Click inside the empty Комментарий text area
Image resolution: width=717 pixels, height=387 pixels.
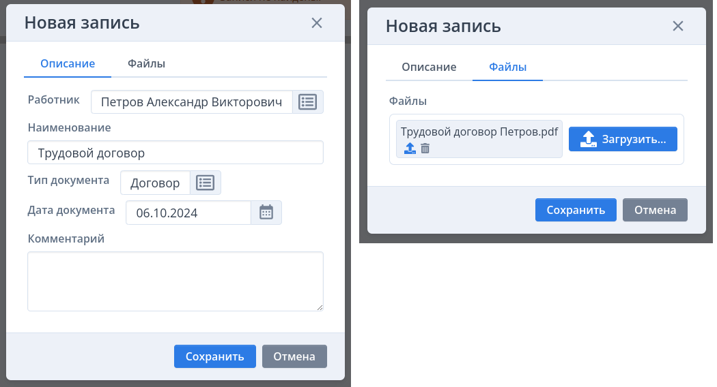pyautogui.click(x=175, y=281)
